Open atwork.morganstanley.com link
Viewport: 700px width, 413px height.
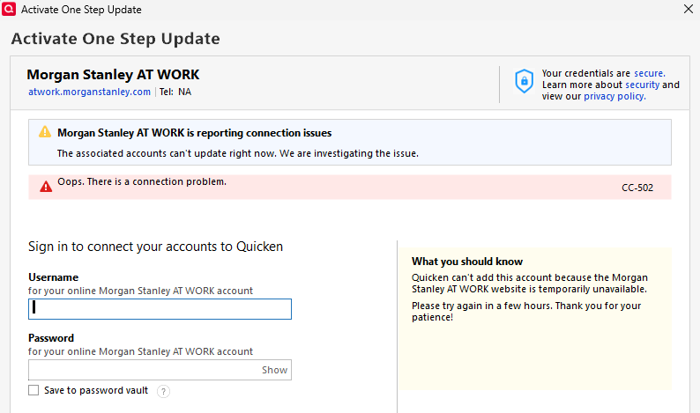click(89, 92)
